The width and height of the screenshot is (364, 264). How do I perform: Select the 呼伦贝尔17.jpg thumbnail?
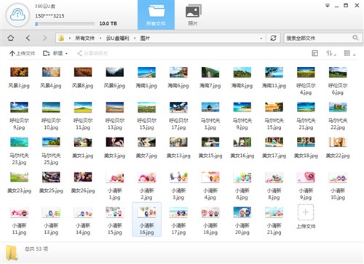[178, 107]
